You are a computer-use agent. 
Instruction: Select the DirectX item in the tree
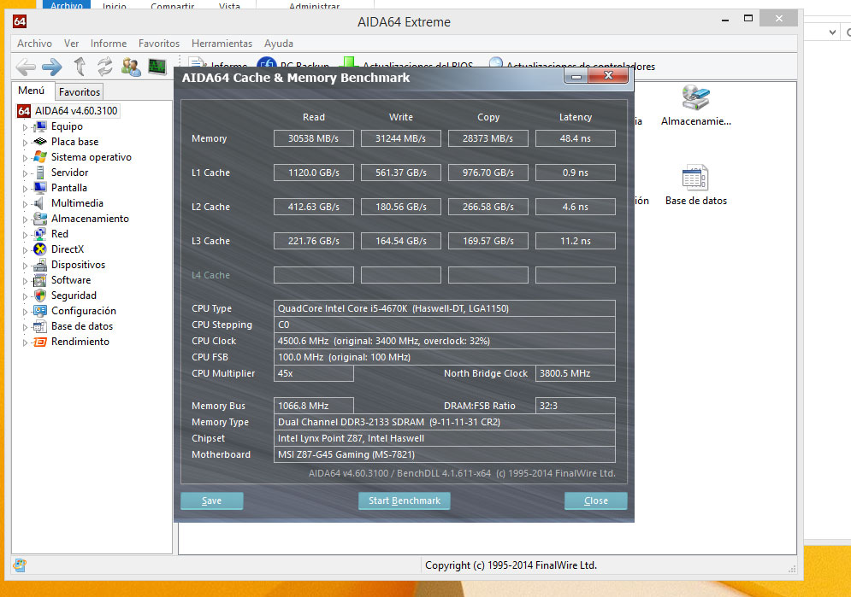(67, 249)
